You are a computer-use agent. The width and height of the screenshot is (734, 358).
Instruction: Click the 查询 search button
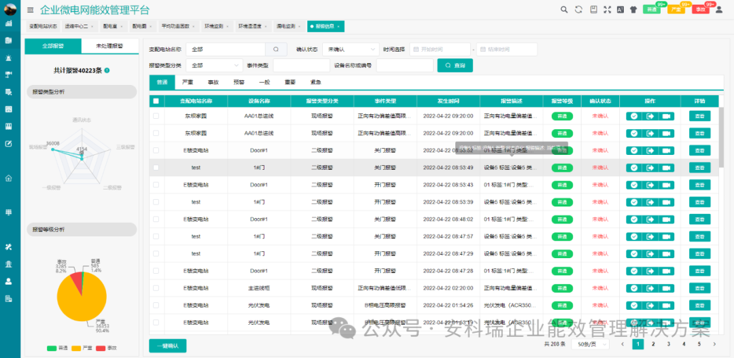[454, 66]
